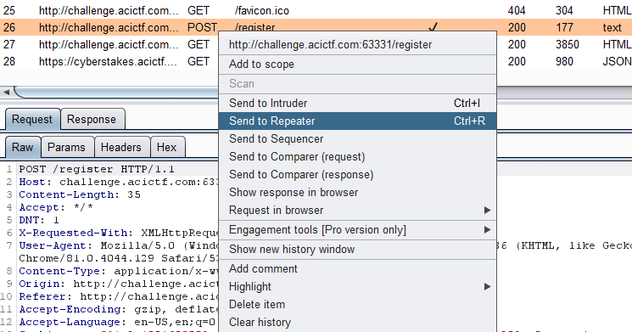This screenshot has width=632, height=332.
Task: Click Add to scope menu entry
Action: coord(357,65)
